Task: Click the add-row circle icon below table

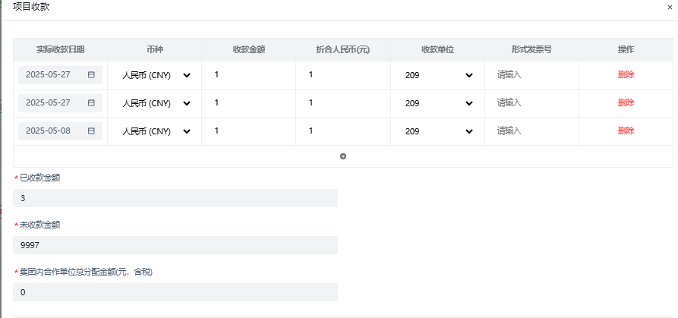Action: [343, 156]
